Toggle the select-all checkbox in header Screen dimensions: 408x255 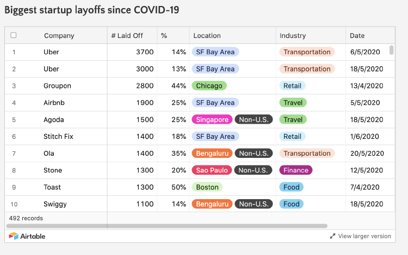tap(14, 35)
